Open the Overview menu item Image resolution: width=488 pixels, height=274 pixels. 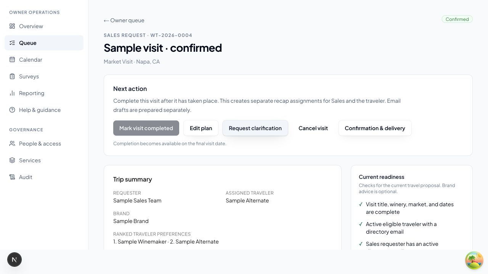click(x=44, y=26)
